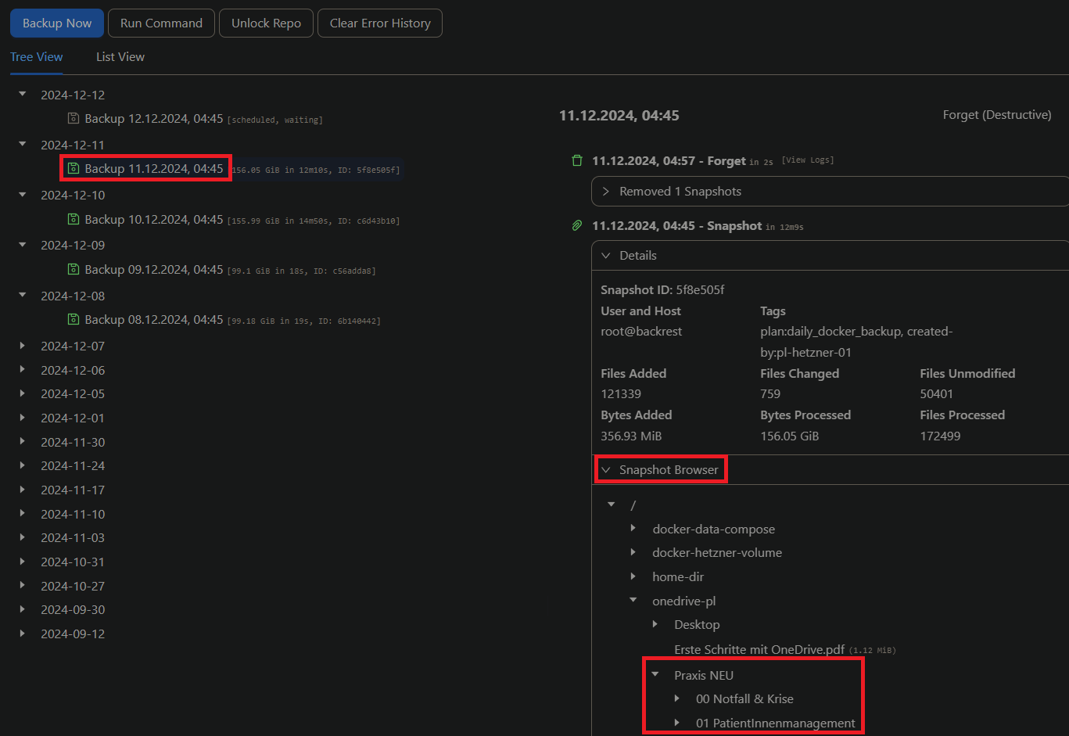Select the Erste Schritte mit OneDrive.pdf file
Viewport: 1069px width, 736px height.
pyautogui.click(x=759, y=650)
